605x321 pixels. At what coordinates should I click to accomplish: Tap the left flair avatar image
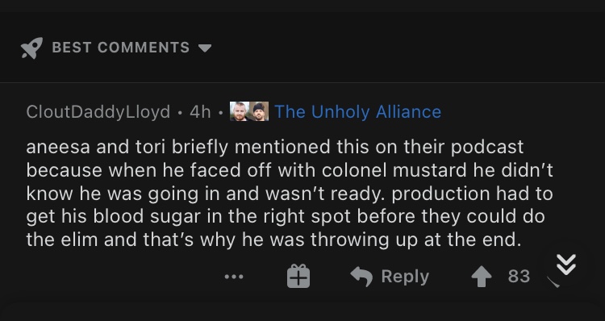240,111
